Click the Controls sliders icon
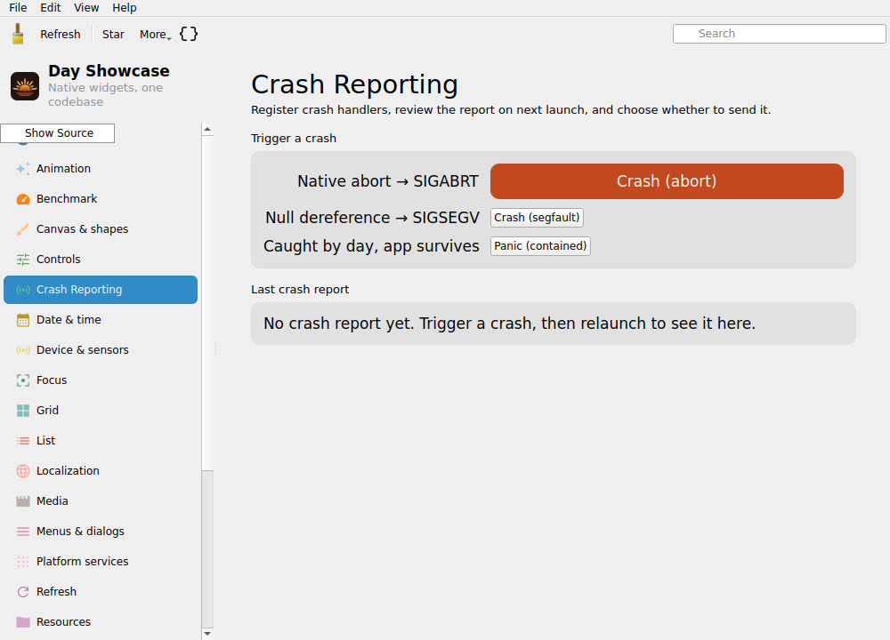The image size is (890, 640). pyautogui.click(x=23, y=259)
